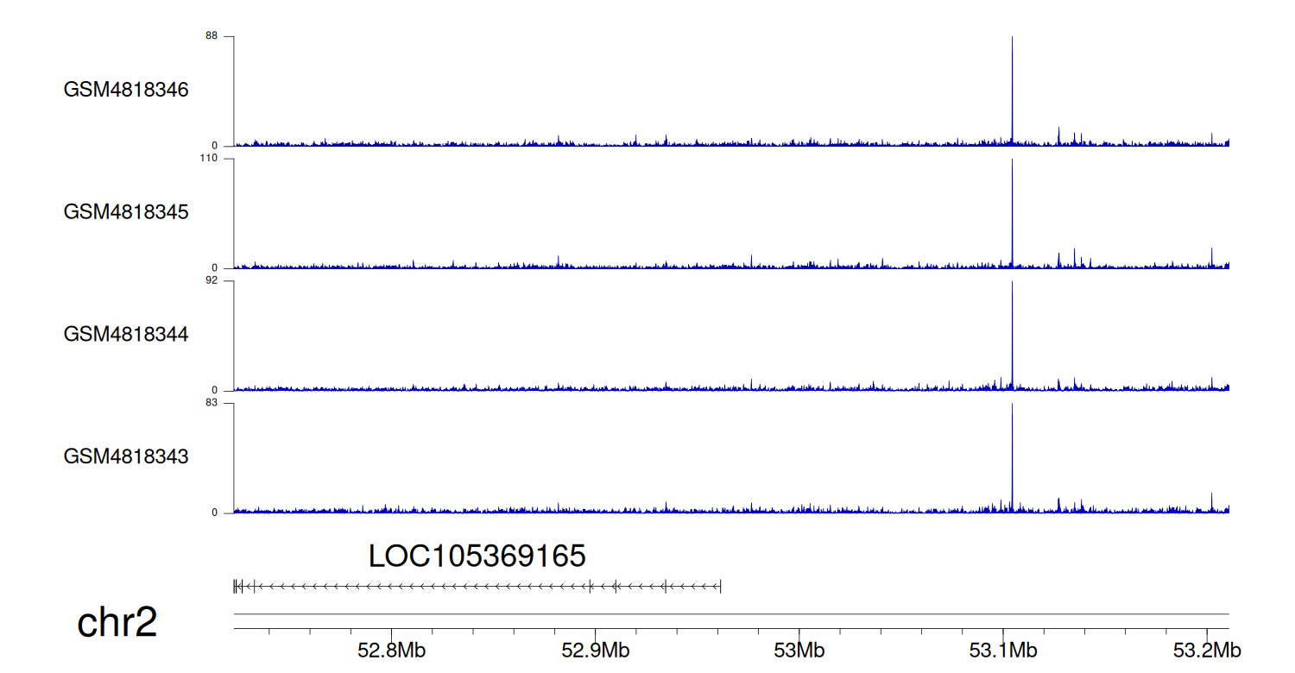Click the y-axis maximum value 110
The width and height of the screenshot is (1295, 673).
(x=208, y=159)
